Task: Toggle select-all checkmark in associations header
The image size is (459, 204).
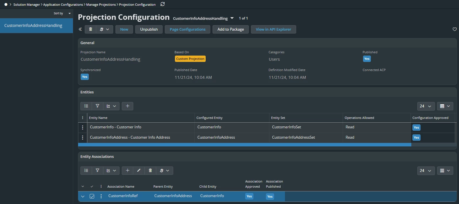Action: [92, 187]
